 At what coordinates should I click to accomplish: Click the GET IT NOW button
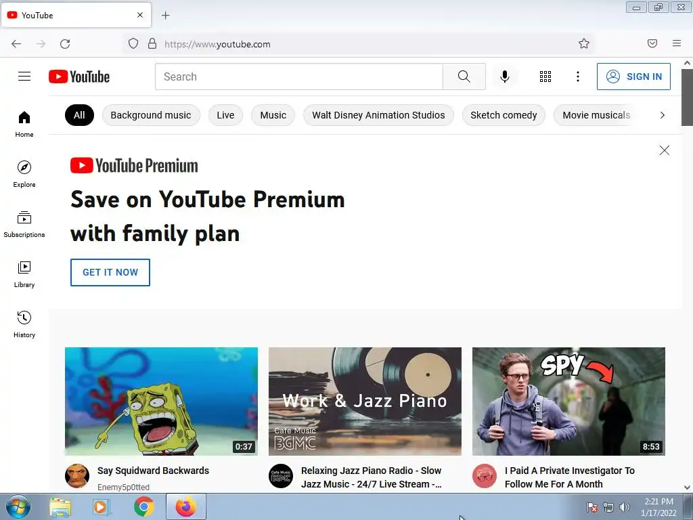tap(110, 272)
